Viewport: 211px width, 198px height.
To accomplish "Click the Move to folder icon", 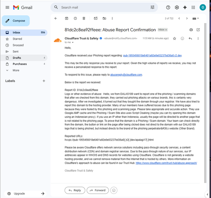I will pyautogui.click(x=104, y=18).
